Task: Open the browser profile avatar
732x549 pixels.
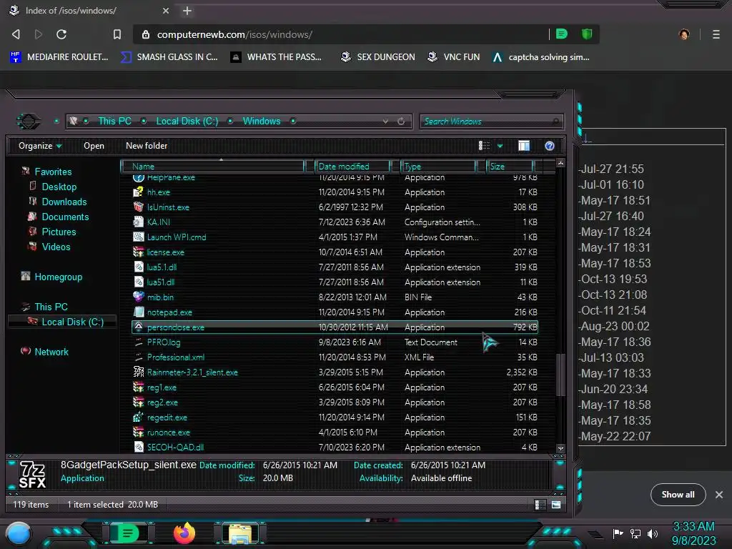Action: pyautogui.click(x=684, y=34)
